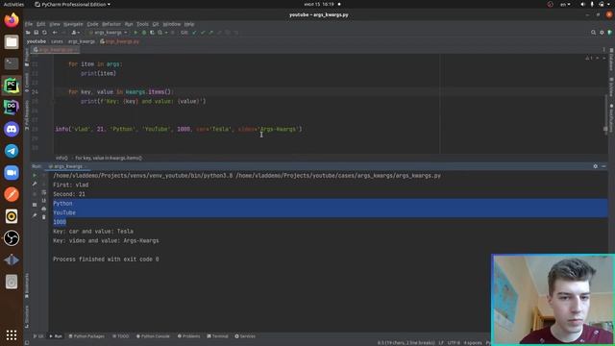The height and width of the screenshot is (346, 615).
Task: Open the TODO tool window
Action: coord(121,336)
